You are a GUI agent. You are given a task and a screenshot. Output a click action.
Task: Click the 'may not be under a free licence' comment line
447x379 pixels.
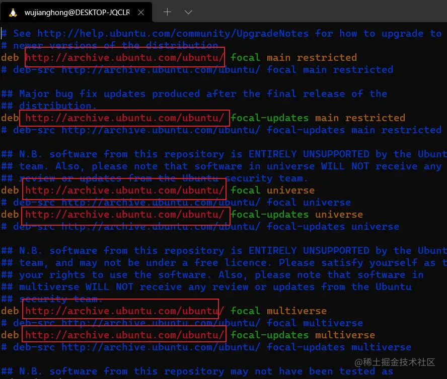pyautogui.click(x=224, y=262)
